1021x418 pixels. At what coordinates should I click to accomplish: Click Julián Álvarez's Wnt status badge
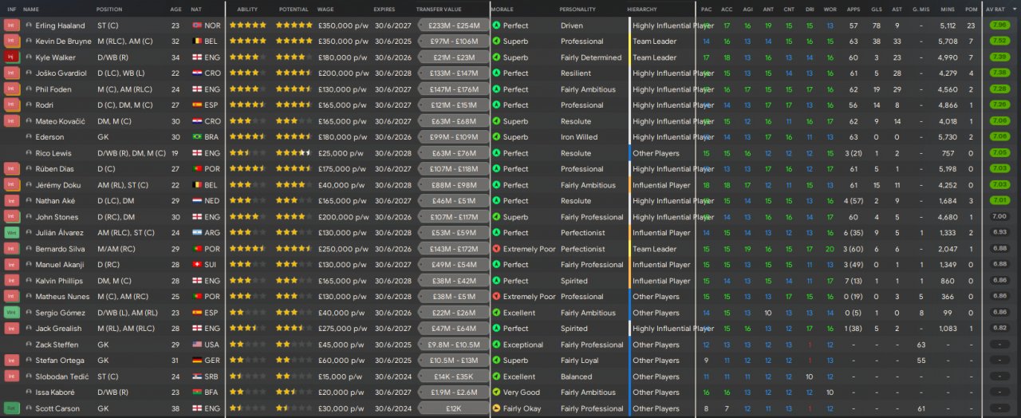tap(11, 233)
